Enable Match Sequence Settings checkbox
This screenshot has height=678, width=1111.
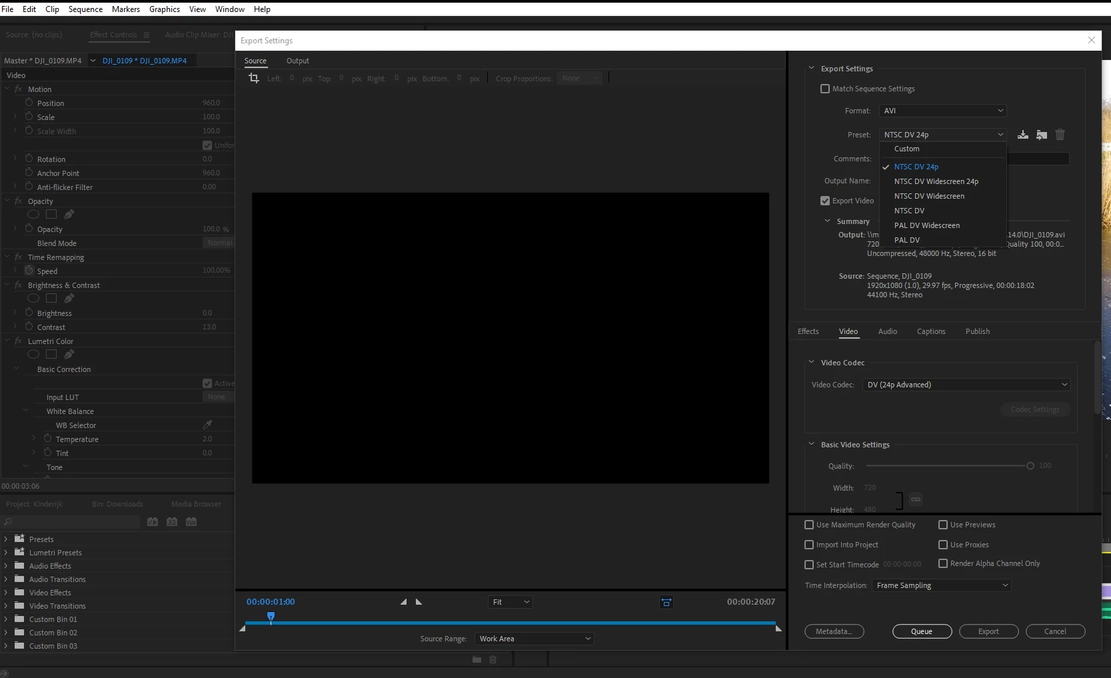825,89
